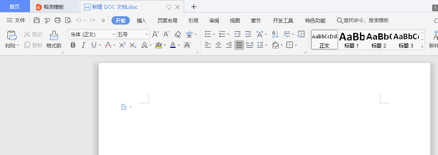Expand the line spacing dropdown
Viewport: 438px width, 155px height.
tap(266, 45)
